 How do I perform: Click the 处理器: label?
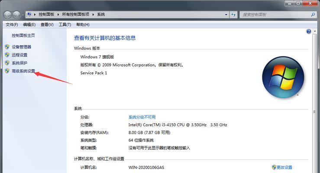pos(87,125)
